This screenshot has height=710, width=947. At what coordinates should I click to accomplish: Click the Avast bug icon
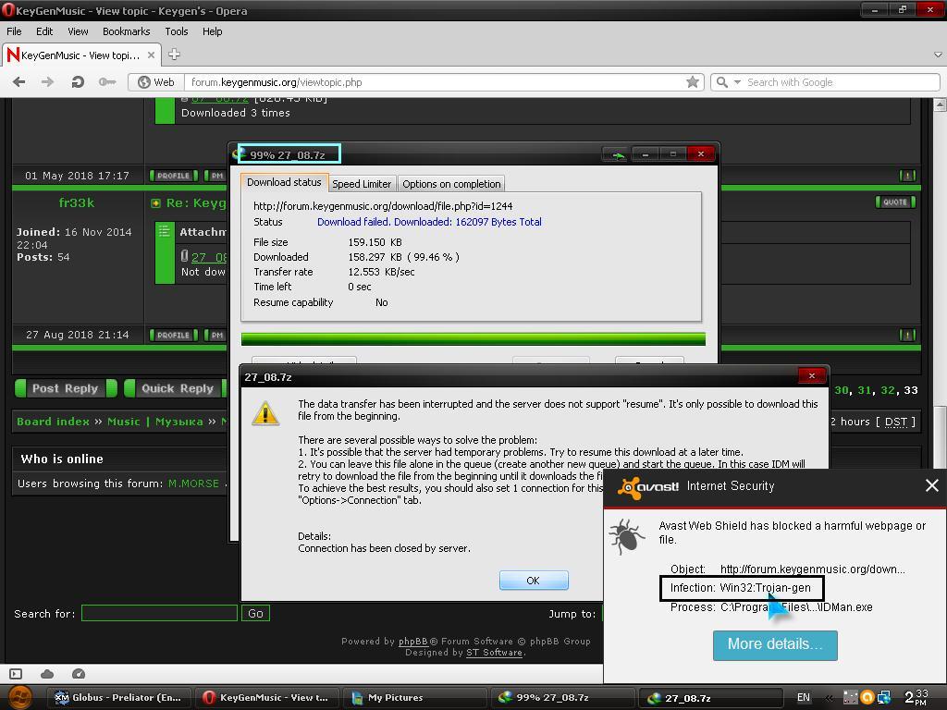pyautogui.click(x=626, y=535)
